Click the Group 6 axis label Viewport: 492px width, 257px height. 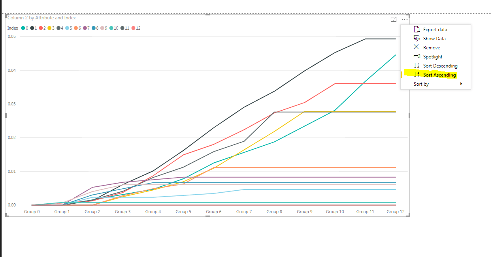213,212
